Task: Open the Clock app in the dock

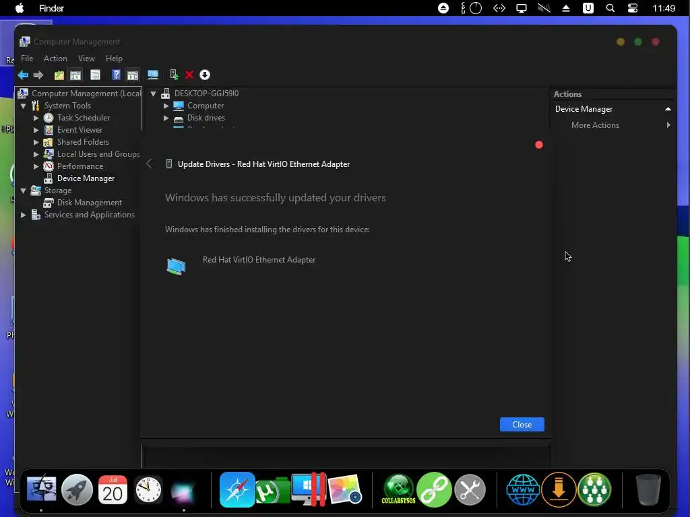Action: coord(148,489)
